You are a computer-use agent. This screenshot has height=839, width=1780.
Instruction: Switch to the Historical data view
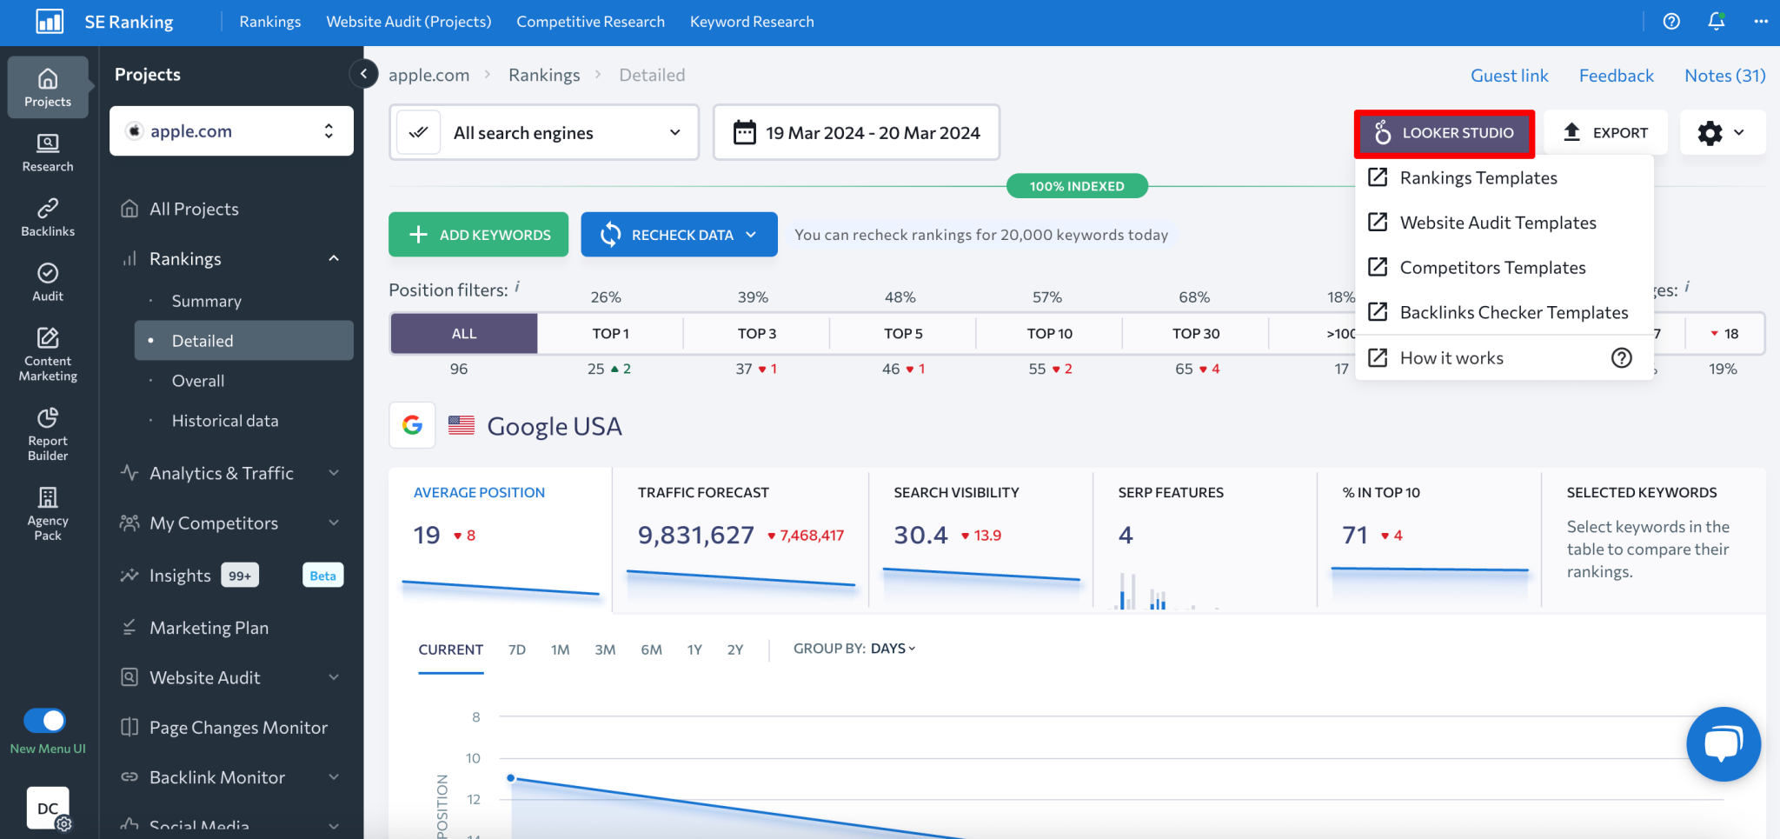point(224,420)
